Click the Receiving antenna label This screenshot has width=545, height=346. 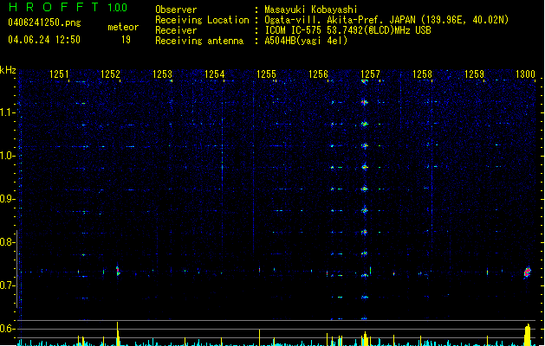pyautogui.click(x=199, y=41)
